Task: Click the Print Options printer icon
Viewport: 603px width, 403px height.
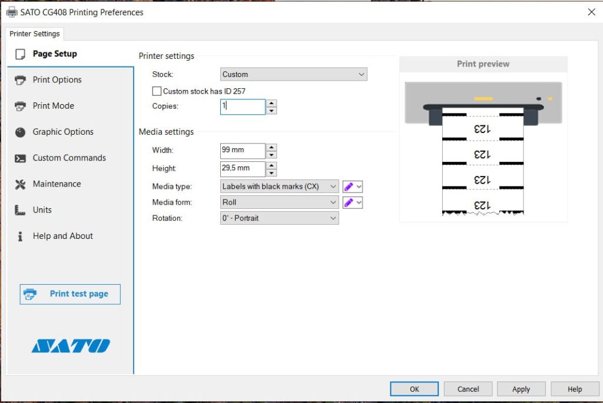Action: pyautogui.click(x=20, y=80)
